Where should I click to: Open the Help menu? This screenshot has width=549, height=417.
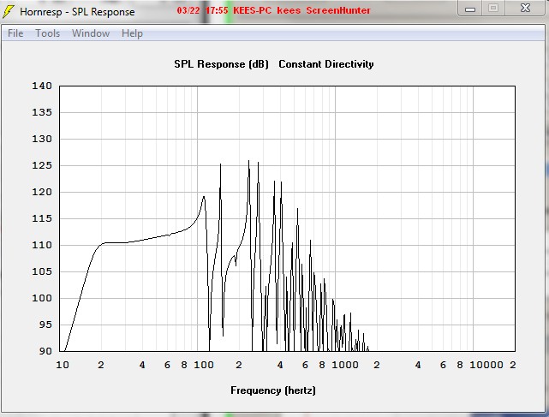pyautogui.click(x=132, y=33)
